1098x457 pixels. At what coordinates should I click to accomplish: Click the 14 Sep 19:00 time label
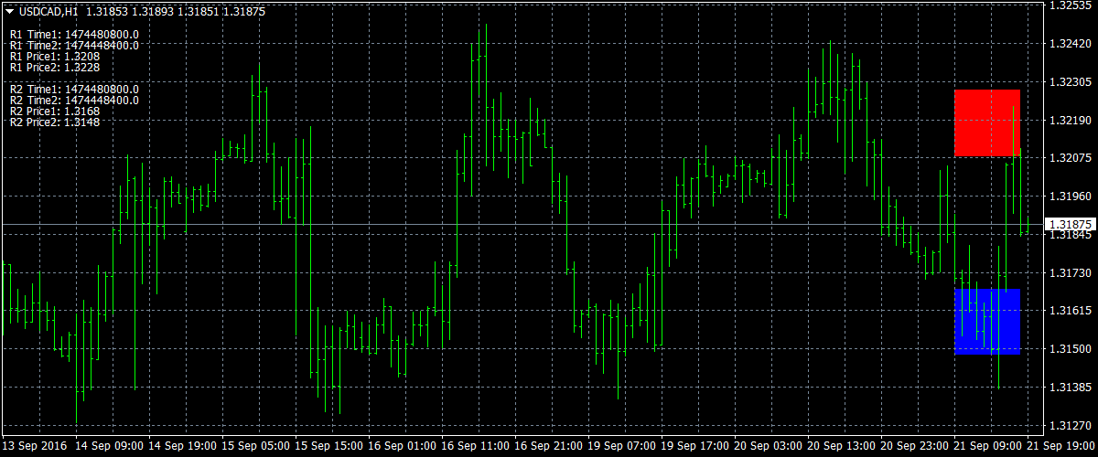coord(182,446)
